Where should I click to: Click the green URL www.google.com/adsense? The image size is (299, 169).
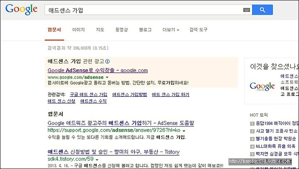pos(76,77)
